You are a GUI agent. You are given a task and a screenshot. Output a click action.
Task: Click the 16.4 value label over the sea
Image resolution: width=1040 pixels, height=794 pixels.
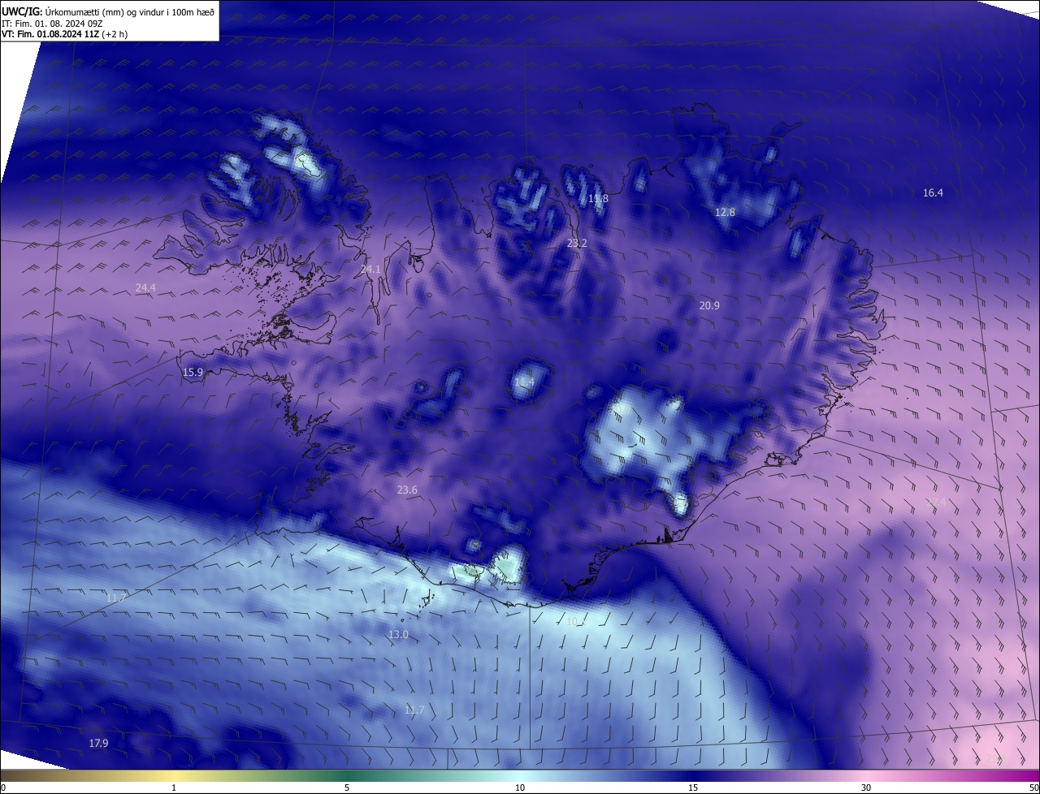click(933, 193)
